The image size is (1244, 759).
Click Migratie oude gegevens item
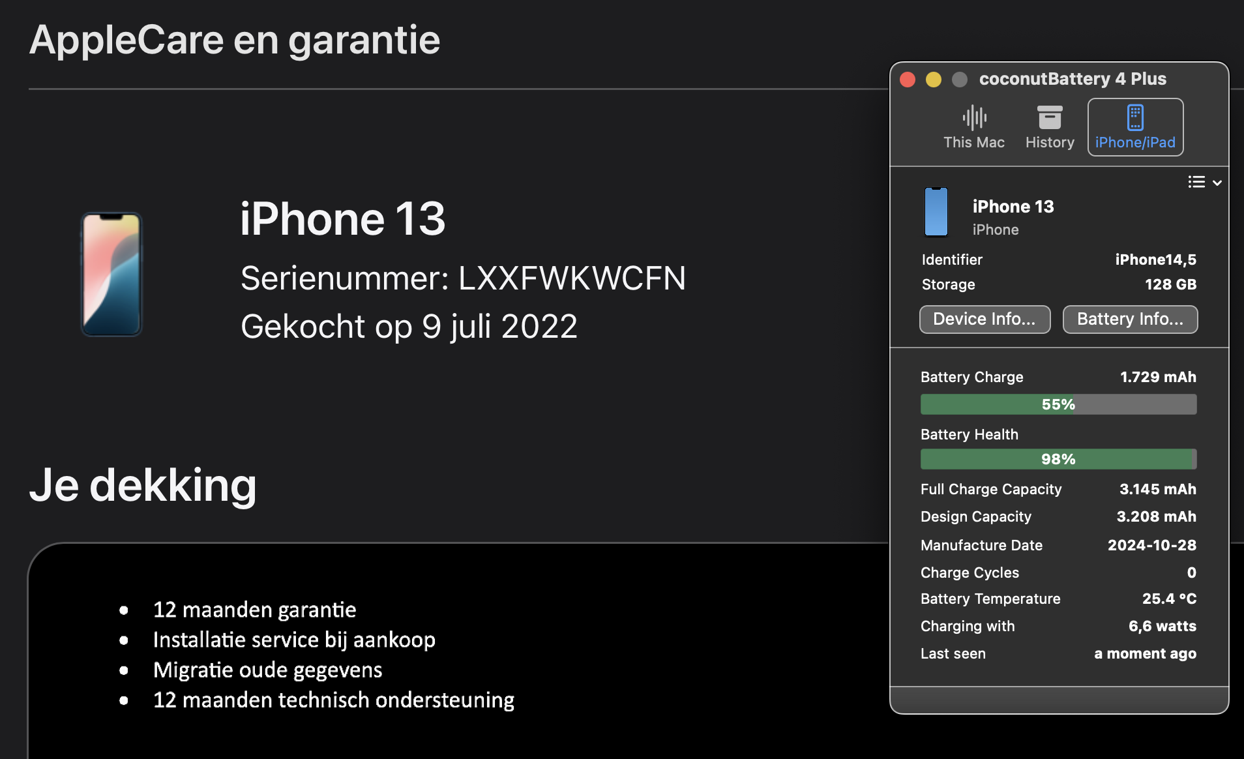267,670
